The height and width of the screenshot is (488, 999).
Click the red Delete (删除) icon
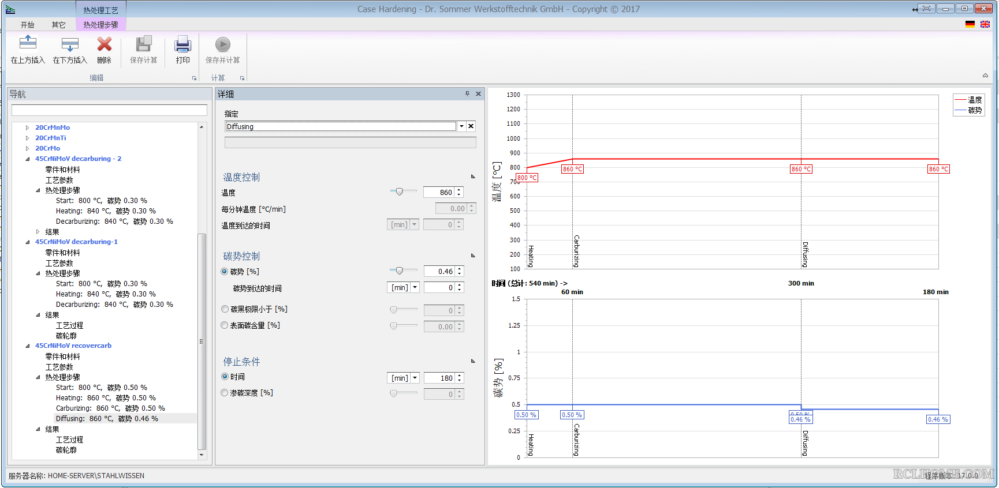click(105, 44)
